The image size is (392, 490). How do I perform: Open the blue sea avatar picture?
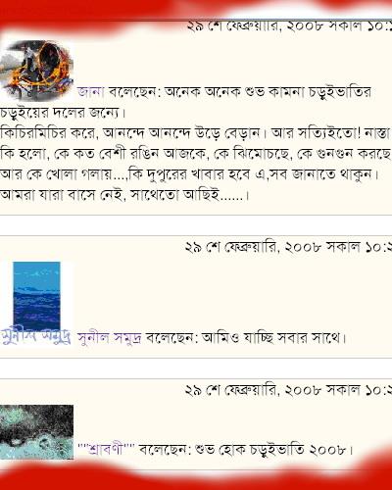click(x=36, y=296)
